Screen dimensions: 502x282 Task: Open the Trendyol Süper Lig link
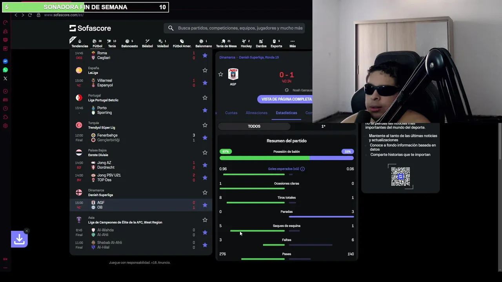click(102, 128)
